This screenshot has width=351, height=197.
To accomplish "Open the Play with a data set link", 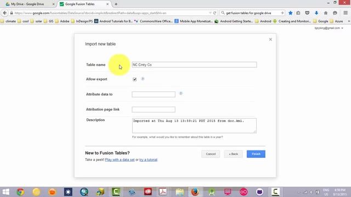I will [120, 160].
